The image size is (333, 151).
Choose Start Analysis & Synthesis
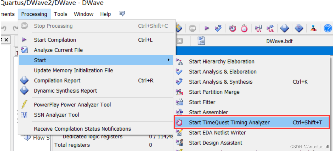(221, 82)
